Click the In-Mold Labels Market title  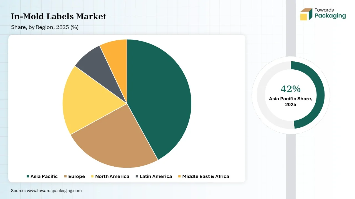[x=59, y=17]
